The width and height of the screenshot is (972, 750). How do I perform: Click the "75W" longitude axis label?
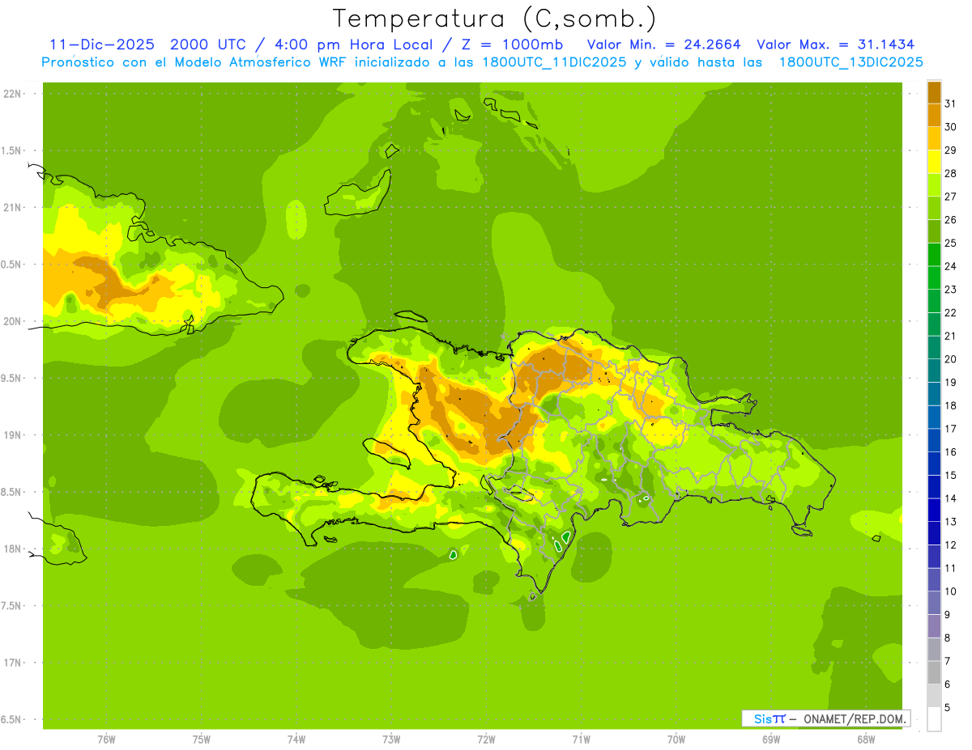click(202, 739)
